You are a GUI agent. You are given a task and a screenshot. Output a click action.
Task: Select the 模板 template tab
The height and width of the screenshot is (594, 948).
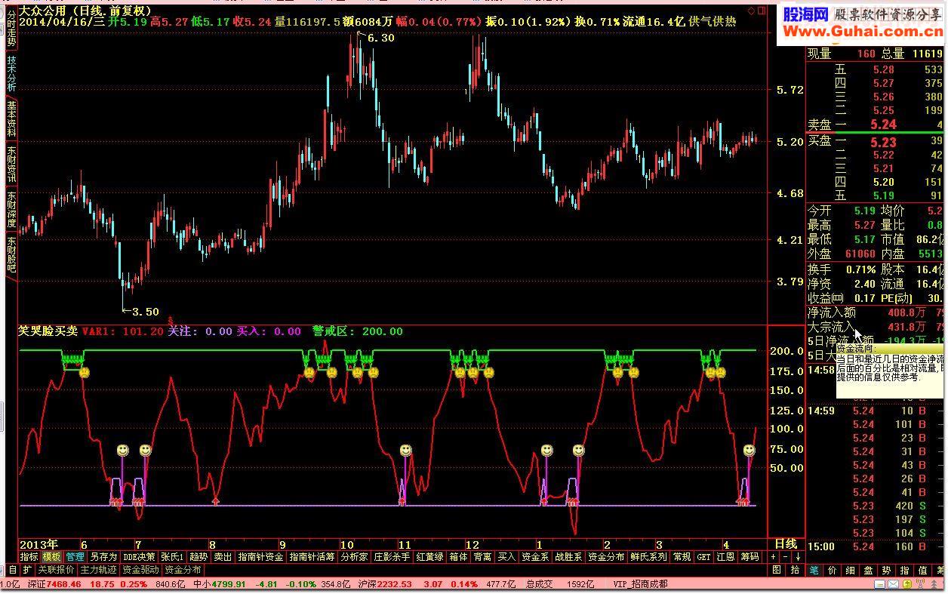click(51, 557)
